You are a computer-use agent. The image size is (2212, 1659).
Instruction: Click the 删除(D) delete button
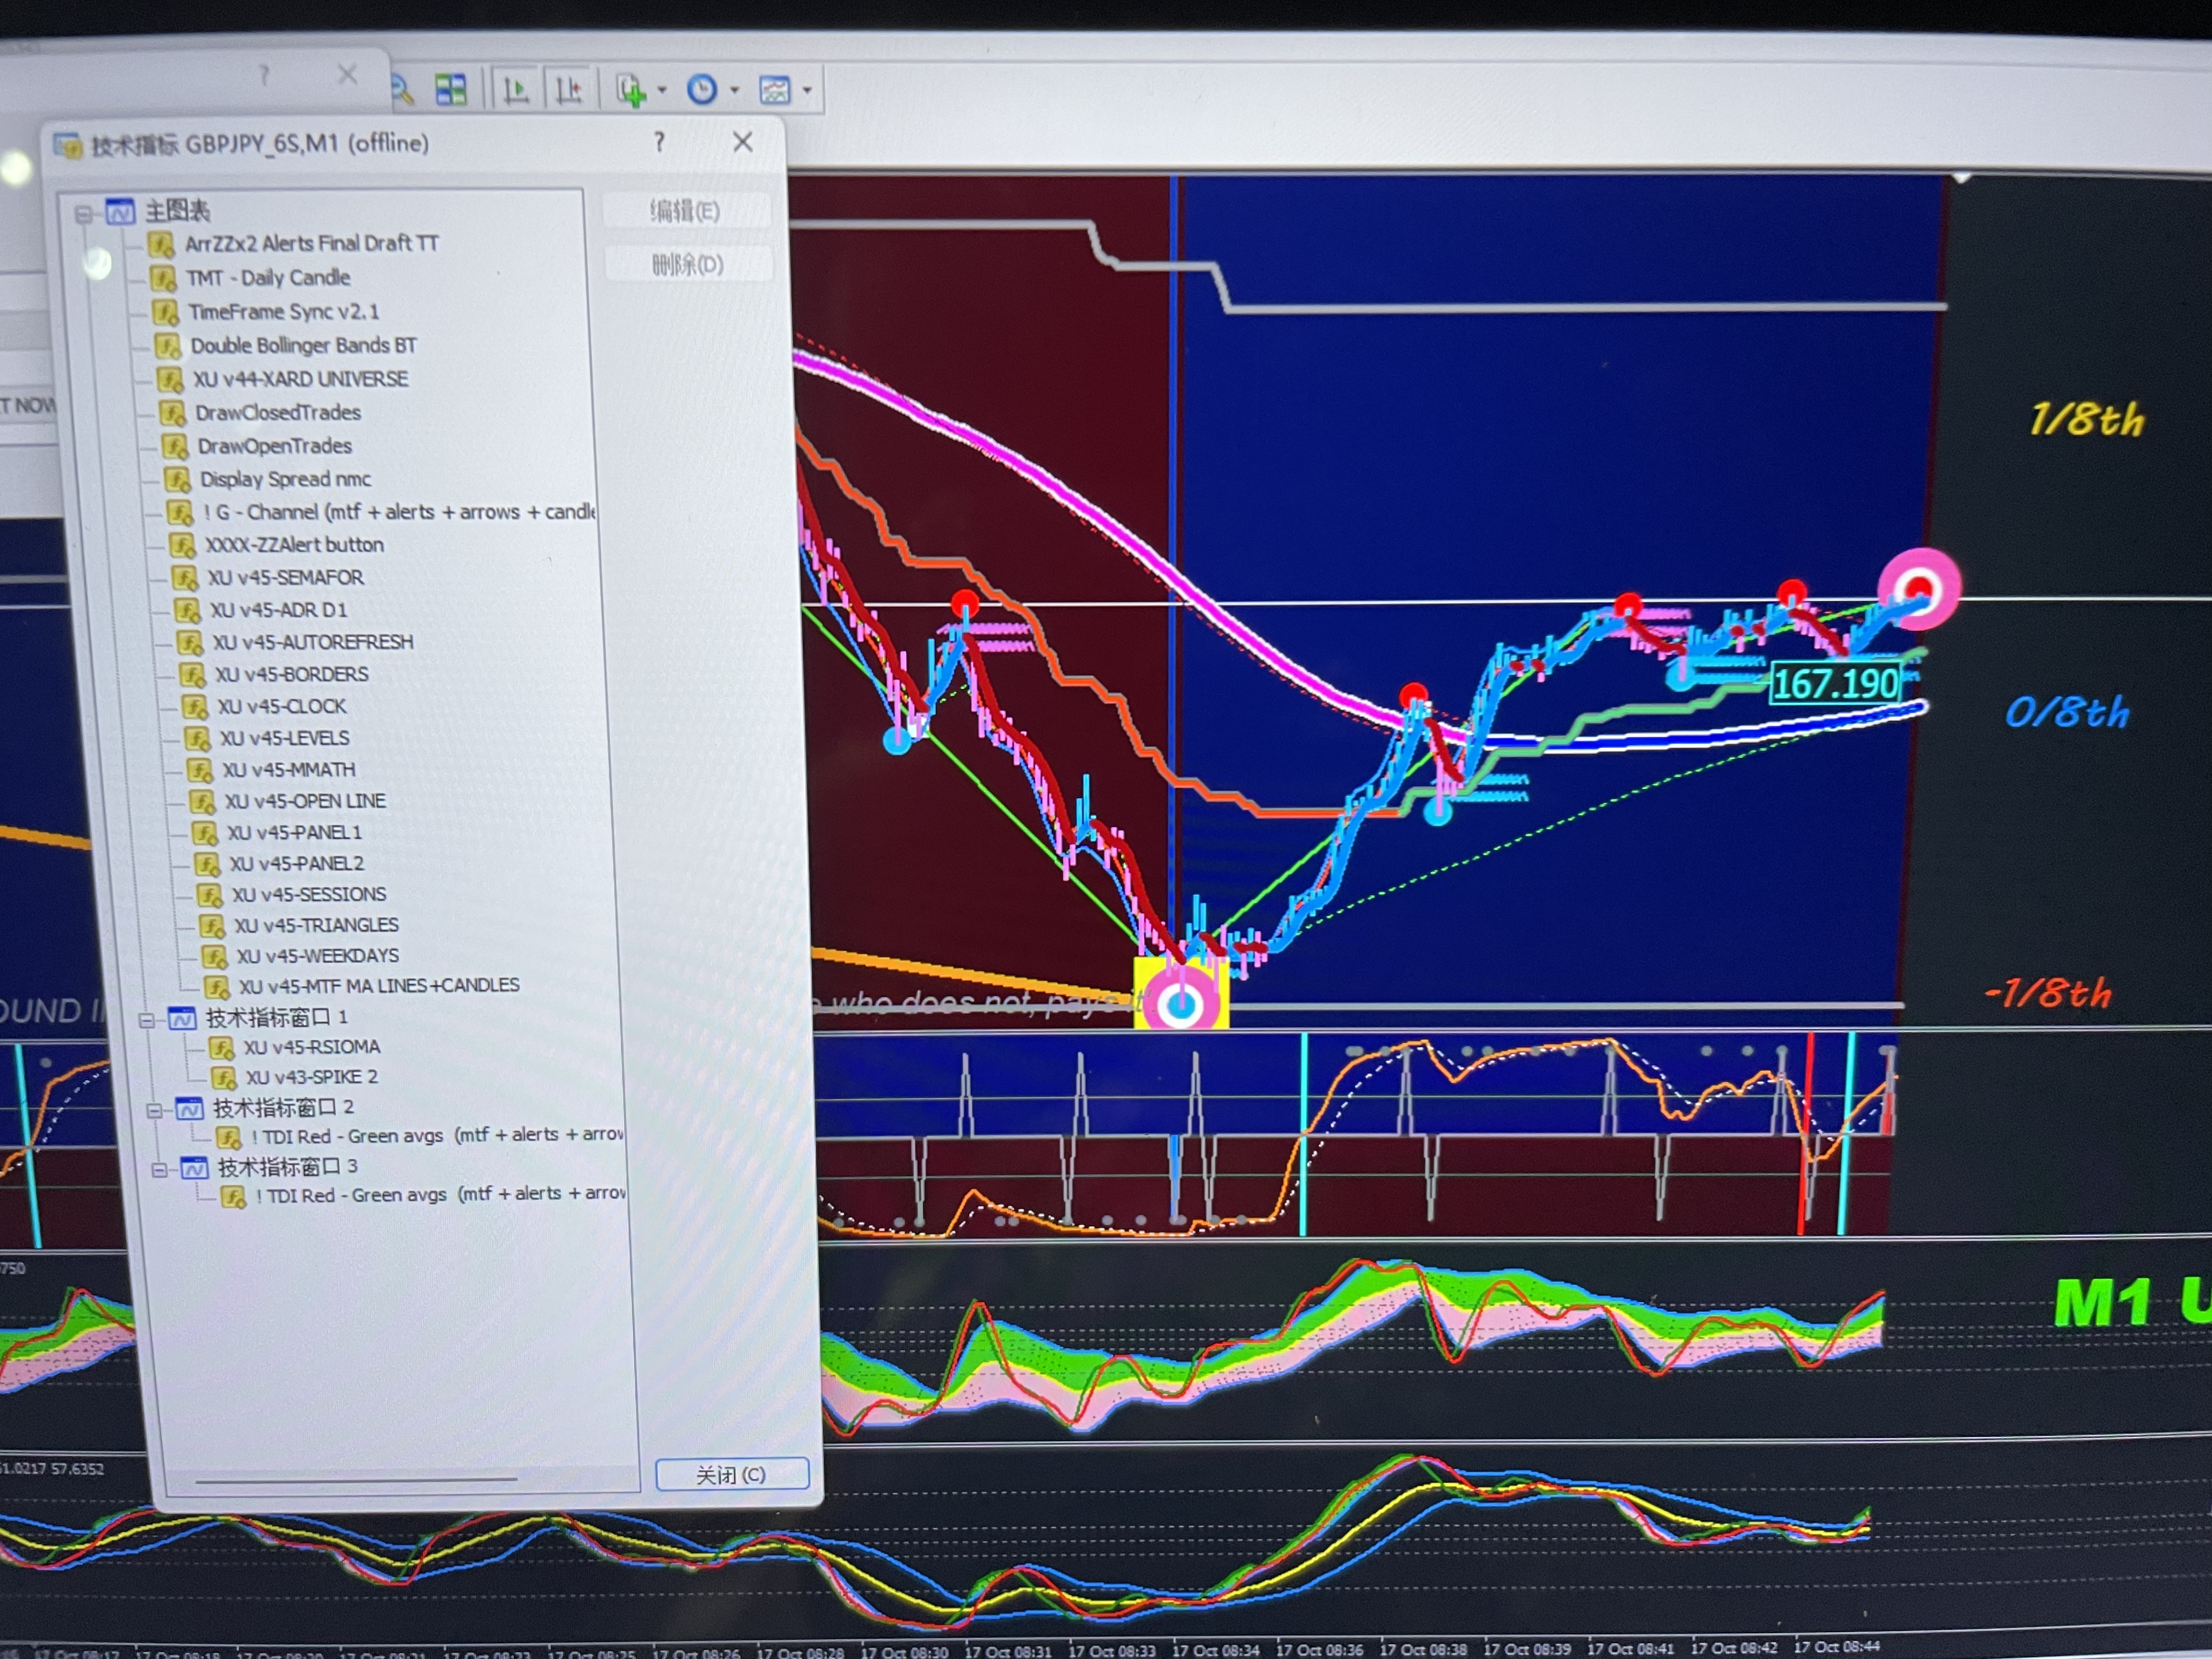(687, 265)
